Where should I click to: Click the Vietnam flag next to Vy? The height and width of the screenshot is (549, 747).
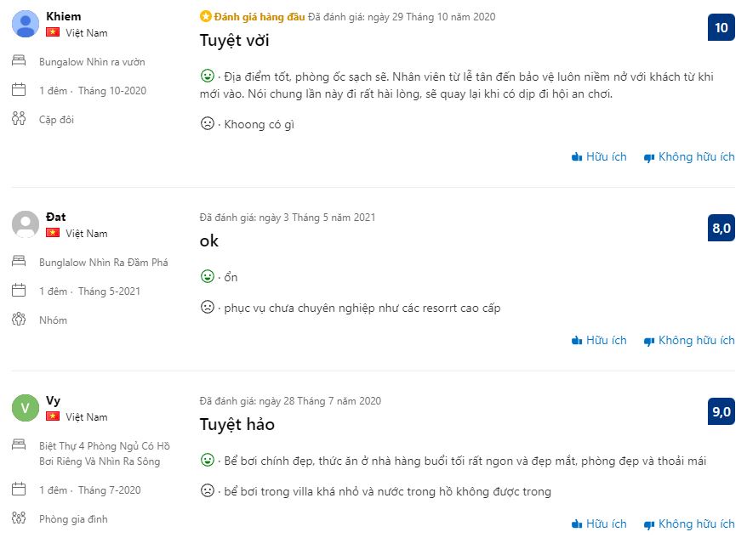click(53, 416)
